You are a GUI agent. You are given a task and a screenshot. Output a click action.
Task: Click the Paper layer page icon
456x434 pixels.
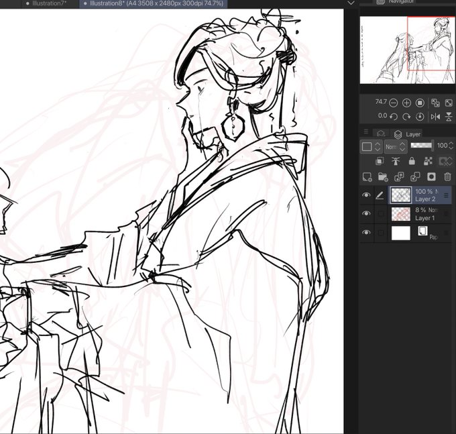pos(422,231)
